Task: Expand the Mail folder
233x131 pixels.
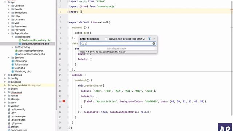Action: (x=9, y=23)
